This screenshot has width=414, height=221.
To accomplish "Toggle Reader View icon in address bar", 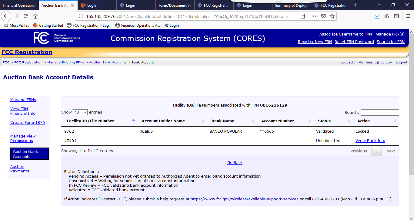I will tap(302, 16).
